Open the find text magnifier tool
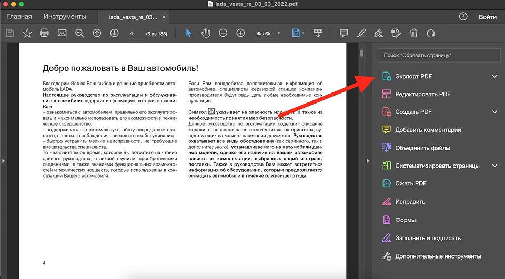This screenshot has height=279, width=505. (x=79, y=33)
